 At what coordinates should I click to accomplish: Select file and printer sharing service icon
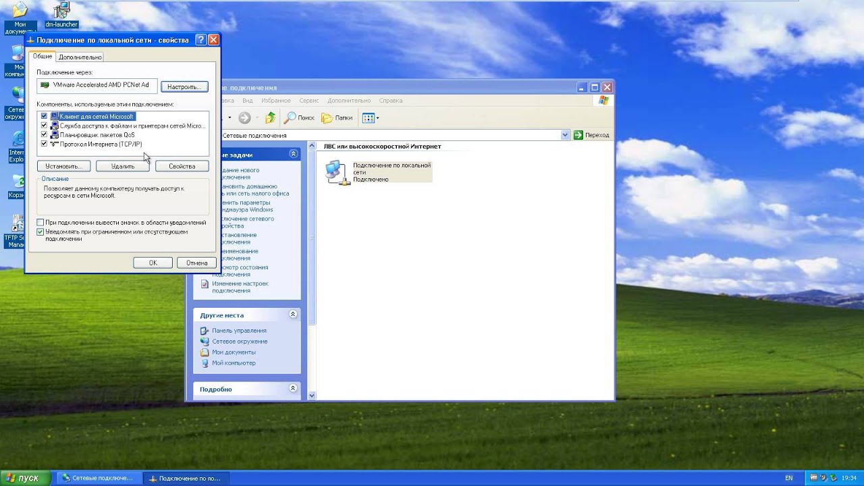coord(55,126)
